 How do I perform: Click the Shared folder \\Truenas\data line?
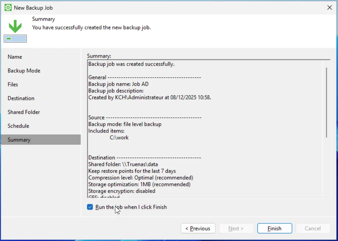point(123,164)
